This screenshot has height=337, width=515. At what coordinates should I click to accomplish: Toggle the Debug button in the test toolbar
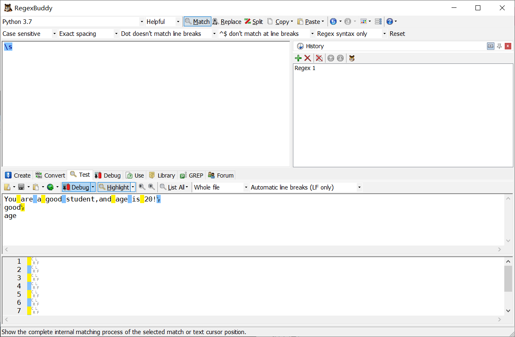(76, 187)
